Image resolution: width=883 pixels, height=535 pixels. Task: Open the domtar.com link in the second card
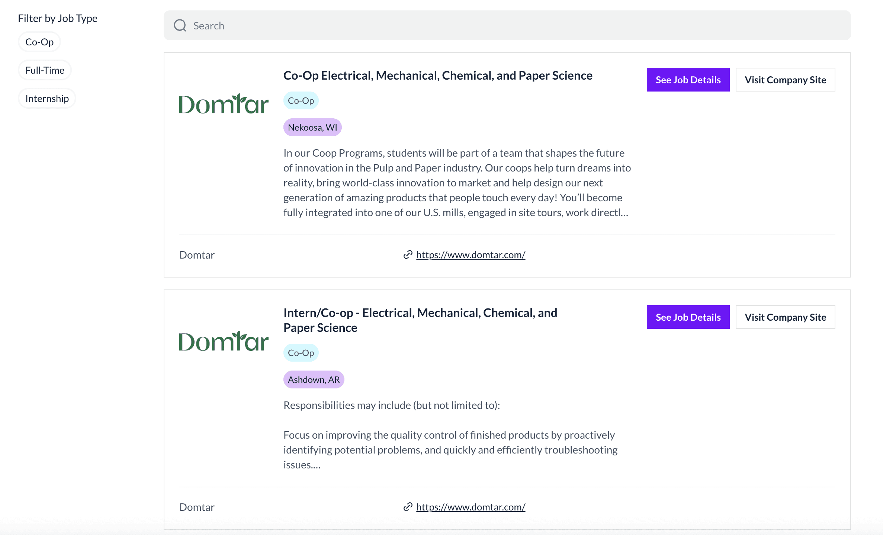coord(471,507)
